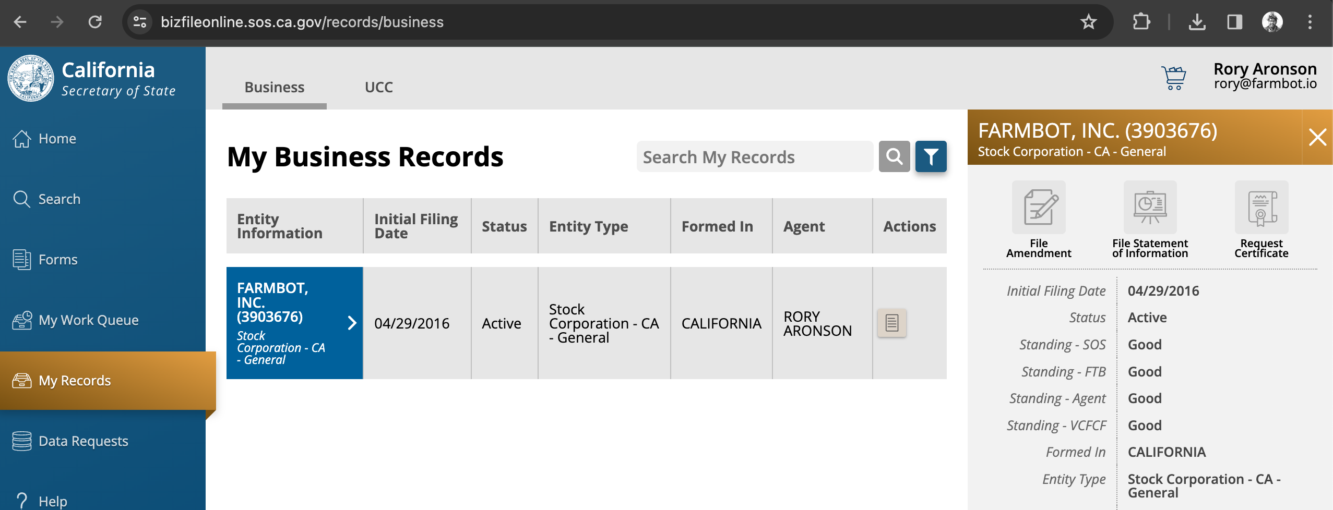Open the Rory Aronson account menu
1333x510 pixels.
tap(1265, 76)
